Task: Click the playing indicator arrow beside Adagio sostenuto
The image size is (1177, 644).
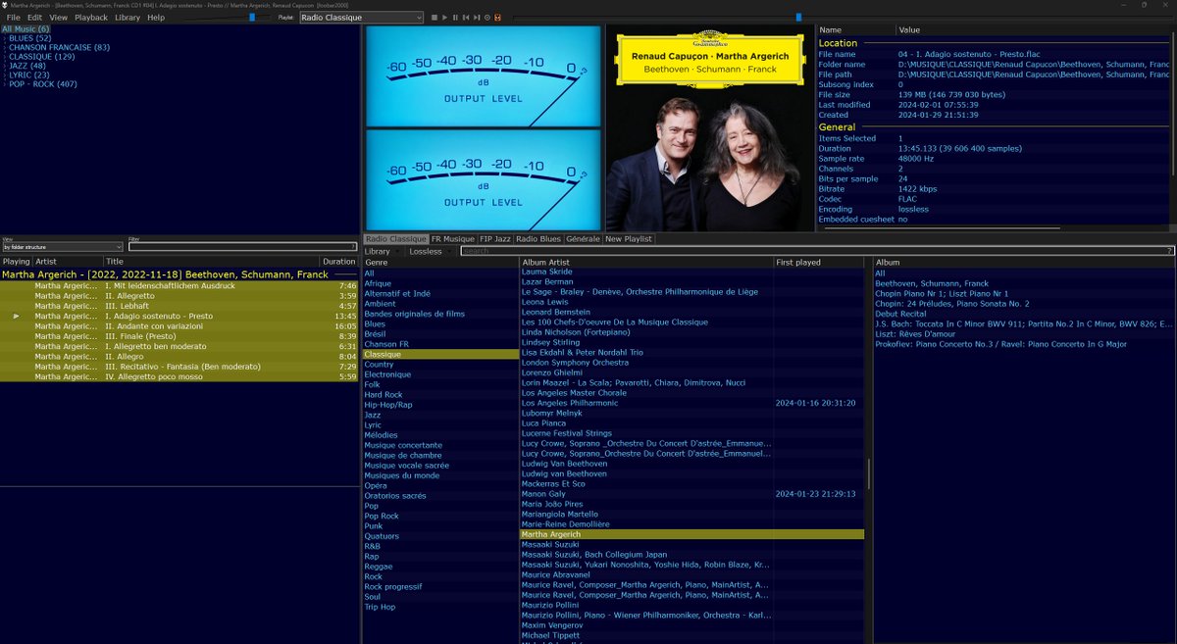Action: 16,317
